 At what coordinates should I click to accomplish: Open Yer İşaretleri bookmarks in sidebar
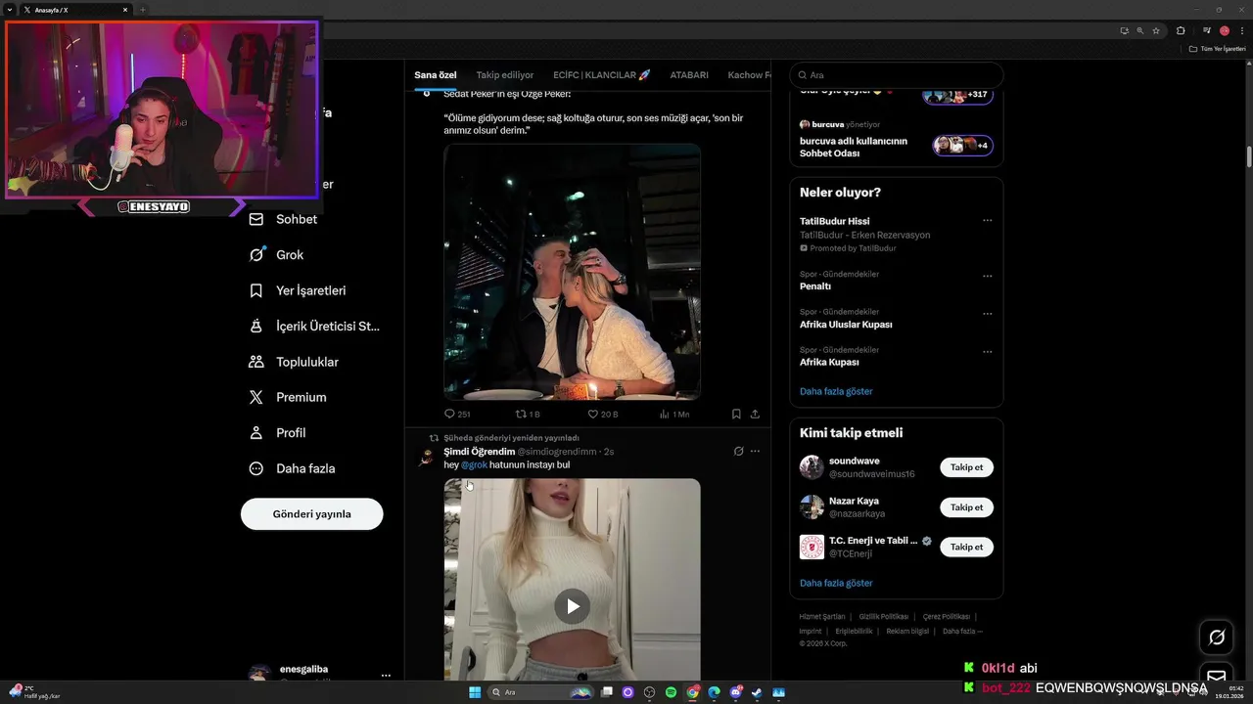pos(298,290)
